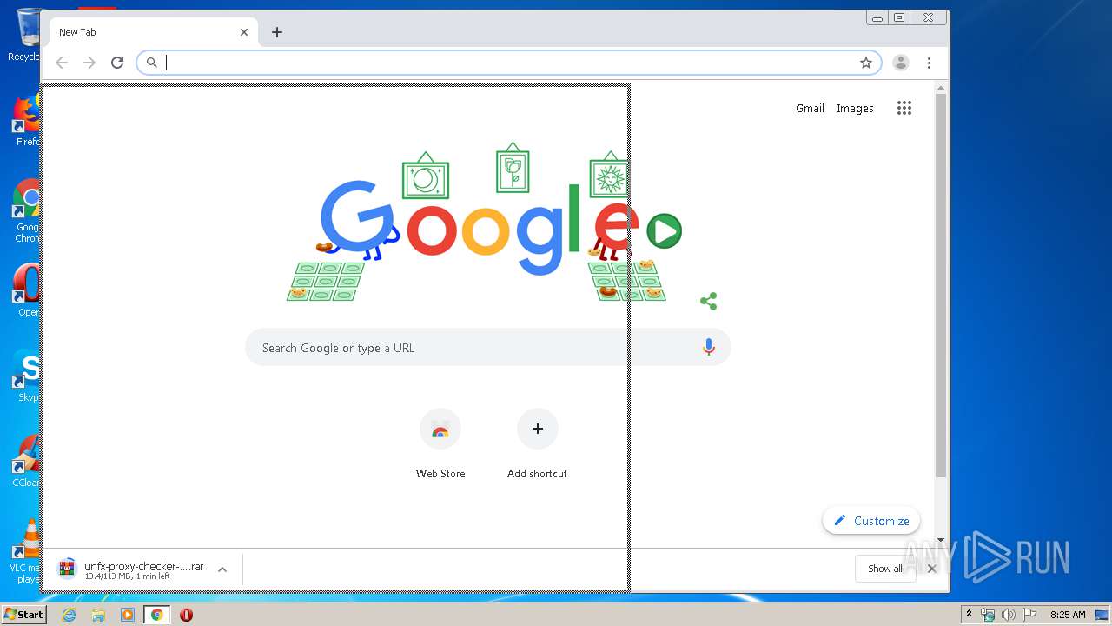
Task: Open Opera icon in taskbar
Action: click(x=186, y=615)
